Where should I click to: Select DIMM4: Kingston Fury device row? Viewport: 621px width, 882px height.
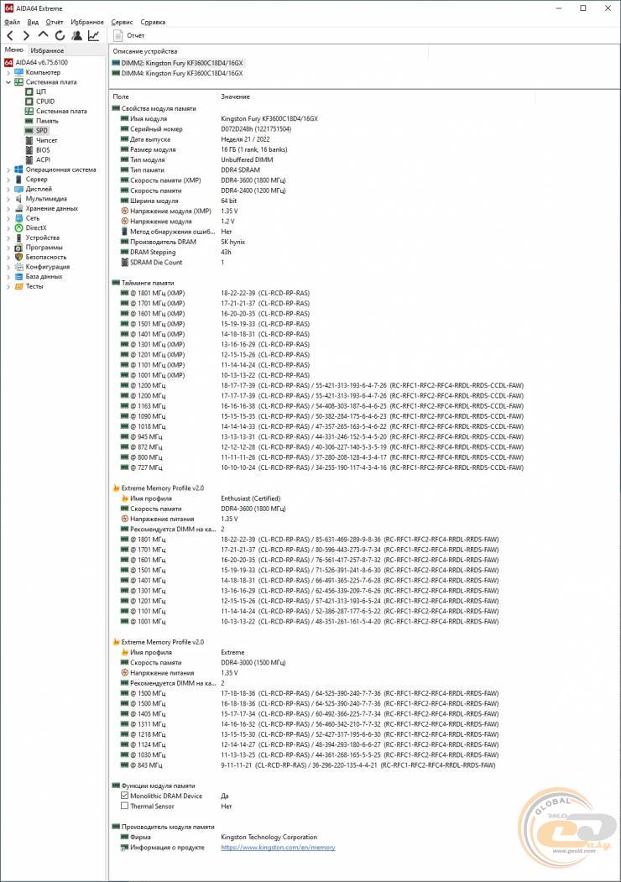[178, 73]
